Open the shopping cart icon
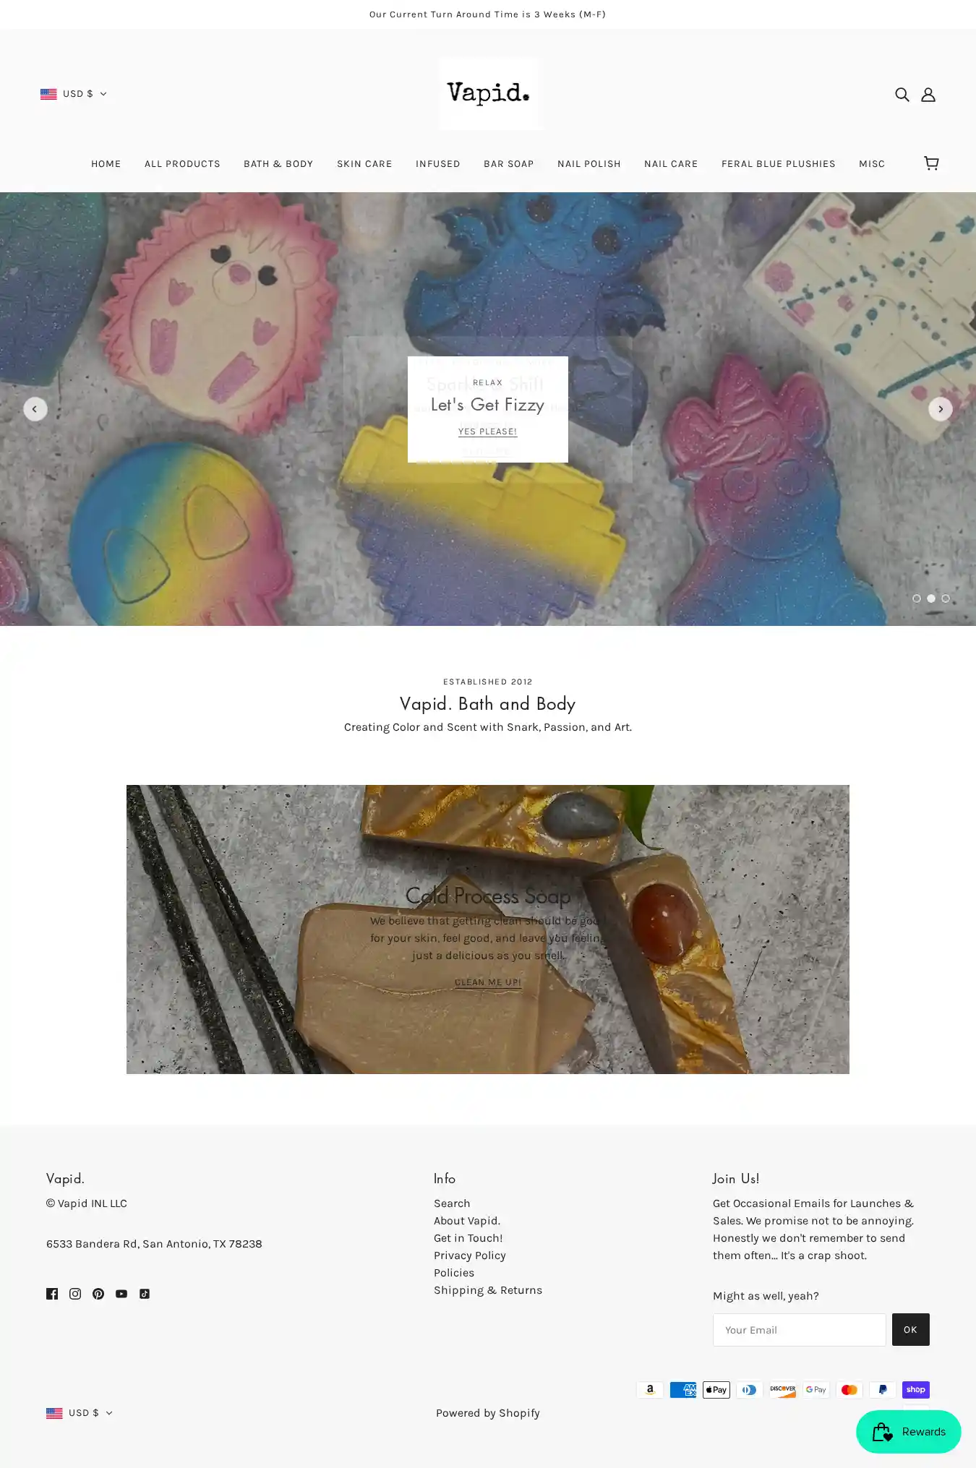Viewport: 976px width, 1468px height. click(x=931, y=163)
